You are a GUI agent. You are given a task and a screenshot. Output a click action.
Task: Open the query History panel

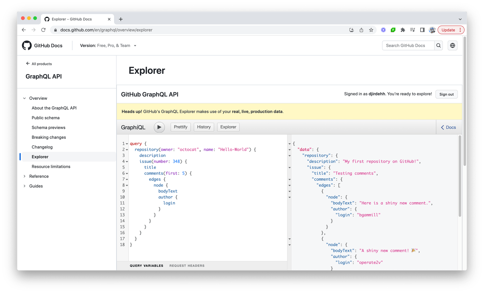(204, 127)
